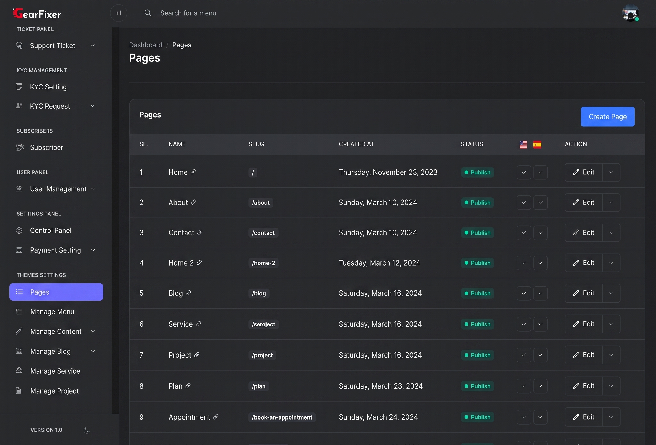The height and width of the screenshot is (445, 656).
Task: Click the Subscriber sidebar icon
Action: [x=20, y=147]
